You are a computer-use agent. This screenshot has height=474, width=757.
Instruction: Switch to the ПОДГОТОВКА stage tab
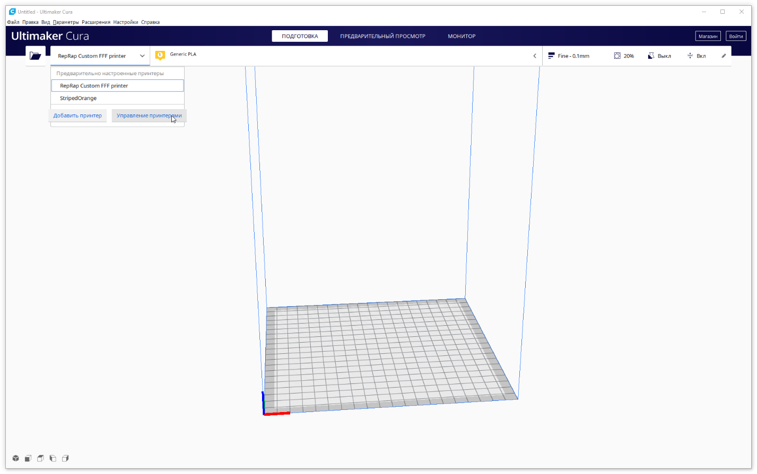coord(300,36)
